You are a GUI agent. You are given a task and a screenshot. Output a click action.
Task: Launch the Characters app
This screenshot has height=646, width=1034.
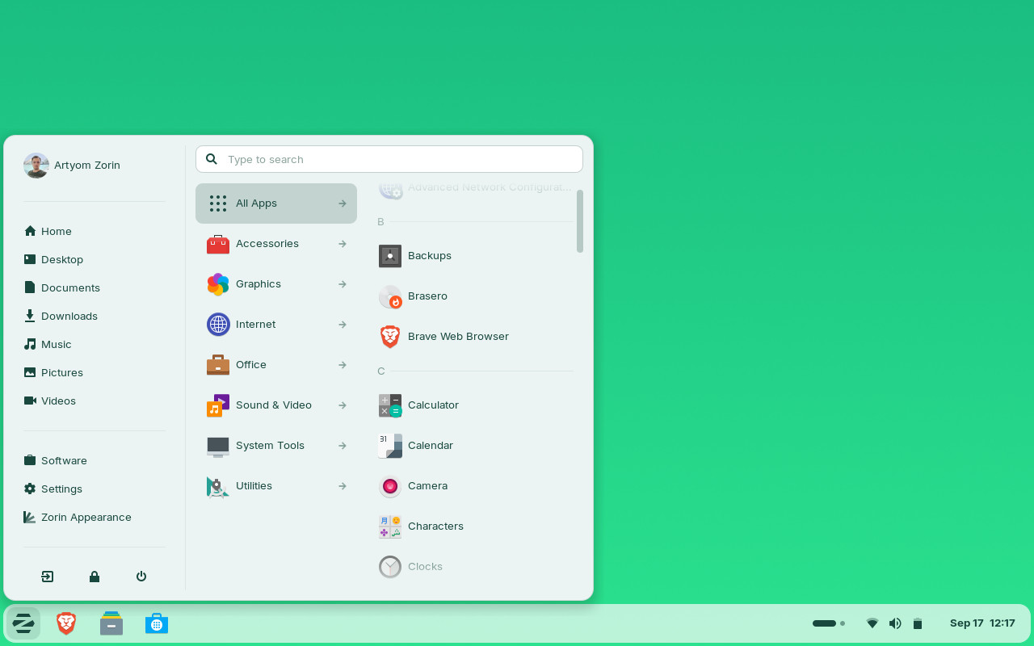click(435, 526)
